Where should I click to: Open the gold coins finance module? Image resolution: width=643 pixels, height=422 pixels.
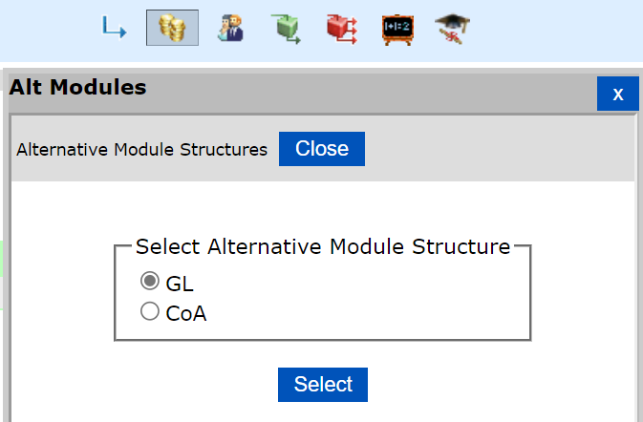click(x=172, y=29)
